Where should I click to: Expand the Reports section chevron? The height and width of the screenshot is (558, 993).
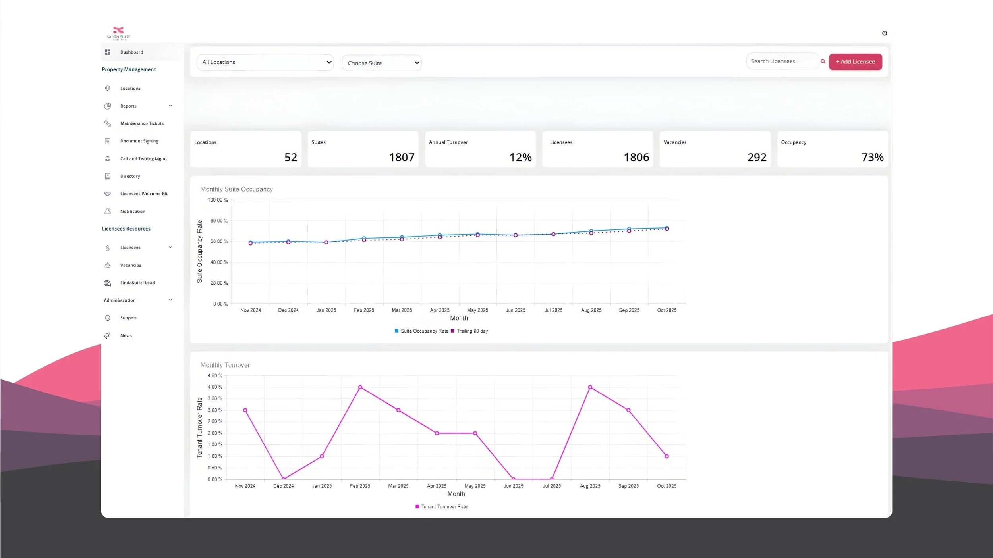pos(170,106)
